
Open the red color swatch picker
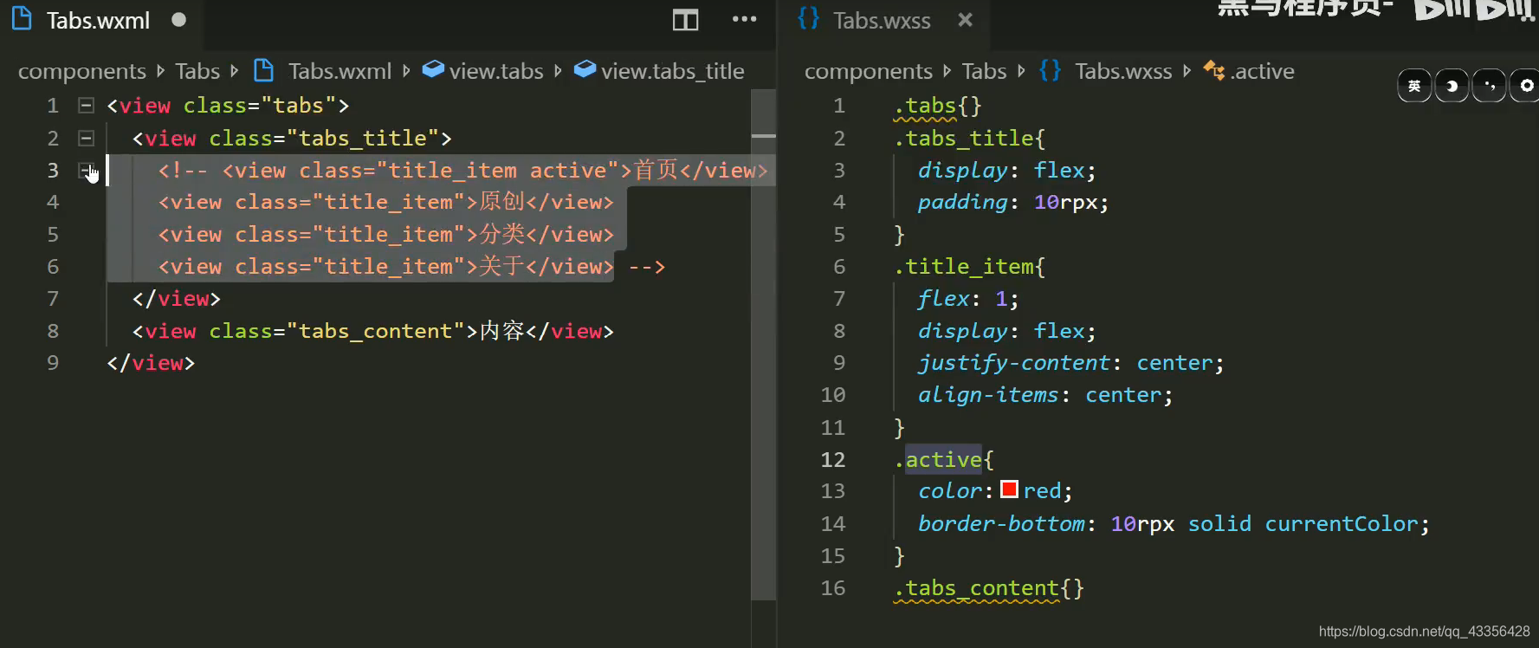(1009, 489)
